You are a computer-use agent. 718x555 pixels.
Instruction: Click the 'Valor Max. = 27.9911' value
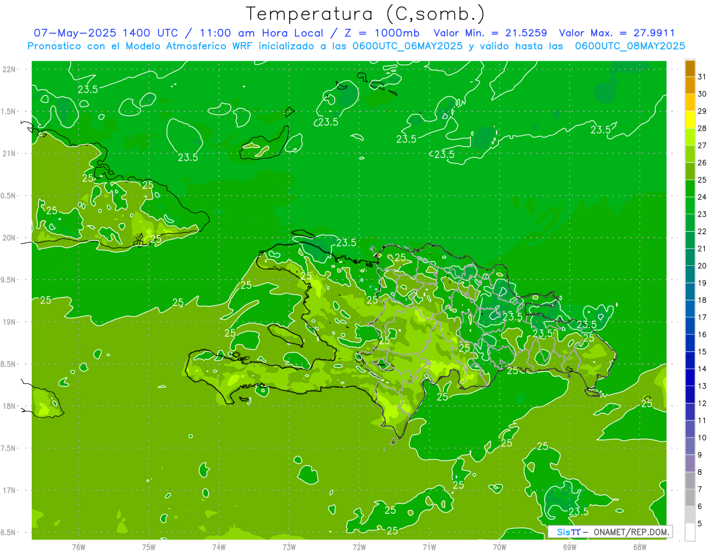[617, 33]
